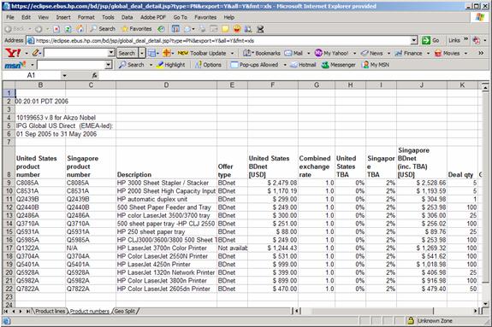
Task: Open the Toolbar Update dropdown arrow
Action: tap(232, 53)
